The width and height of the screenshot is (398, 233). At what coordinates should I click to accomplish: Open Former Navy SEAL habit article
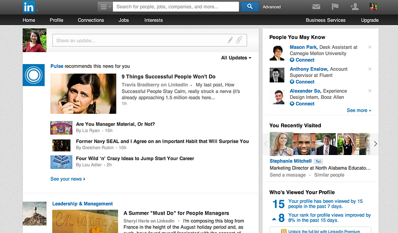tap(163, 141)
